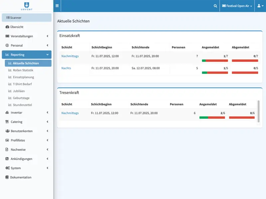Open the Jubiläen report
The image size is (266, 199).
click(x=28, y=91)
